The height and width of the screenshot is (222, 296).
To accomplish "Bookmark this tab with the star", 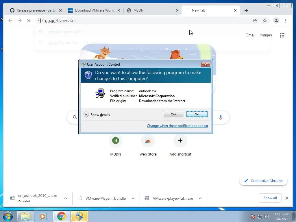I will point(265,21).
